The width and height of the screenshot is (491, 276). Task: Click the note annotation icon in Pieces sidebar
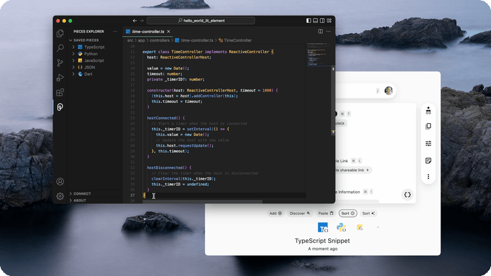(x=428, y=161)
